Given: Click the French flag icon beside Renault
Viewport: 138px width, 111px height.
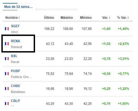Looking at the screenshot, I should click(x=7, y=44).
